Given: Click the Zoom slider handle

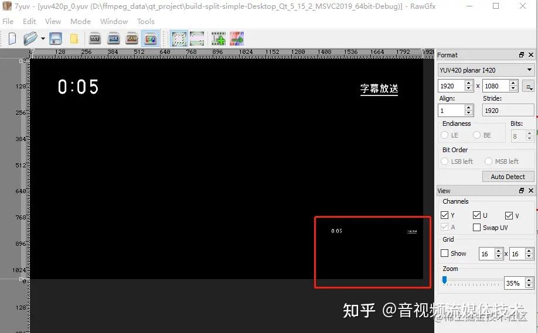Looking at the screenshot, I should click(444, 280).
